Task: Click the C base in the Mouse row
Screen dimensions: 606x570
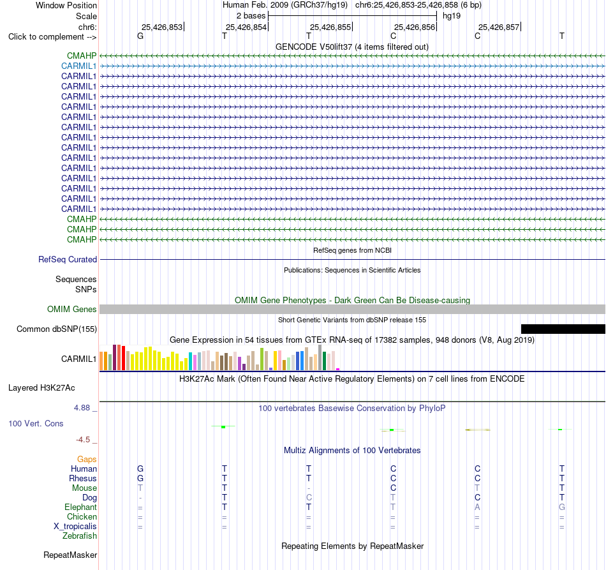Action: click(x=393, y=488)
